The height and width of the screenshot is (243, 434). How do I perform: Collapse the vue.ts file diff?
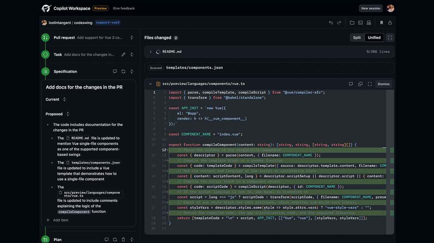coord(150,84)
